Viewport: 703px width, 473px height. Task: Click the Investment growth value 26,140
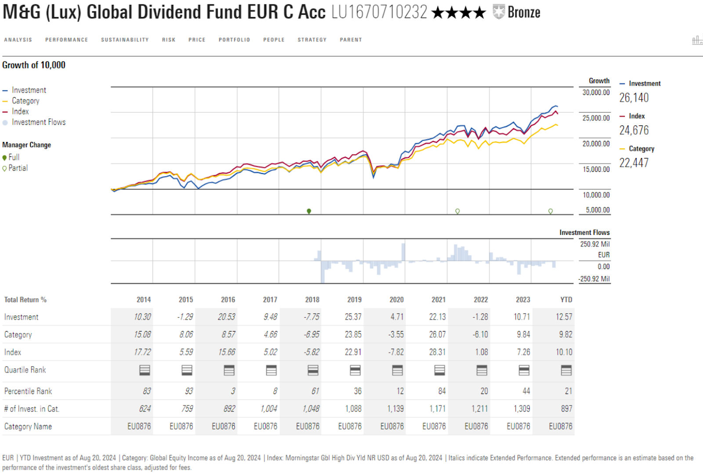[x=634, y=97]
